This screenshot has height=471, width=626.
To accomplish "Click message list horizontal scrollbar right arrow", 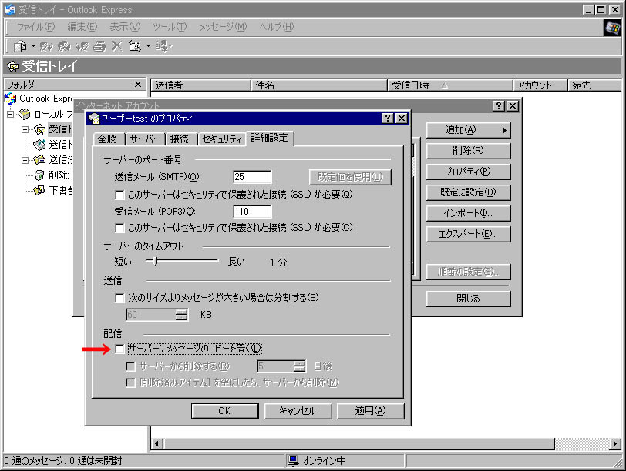I will tap(615, 443).
